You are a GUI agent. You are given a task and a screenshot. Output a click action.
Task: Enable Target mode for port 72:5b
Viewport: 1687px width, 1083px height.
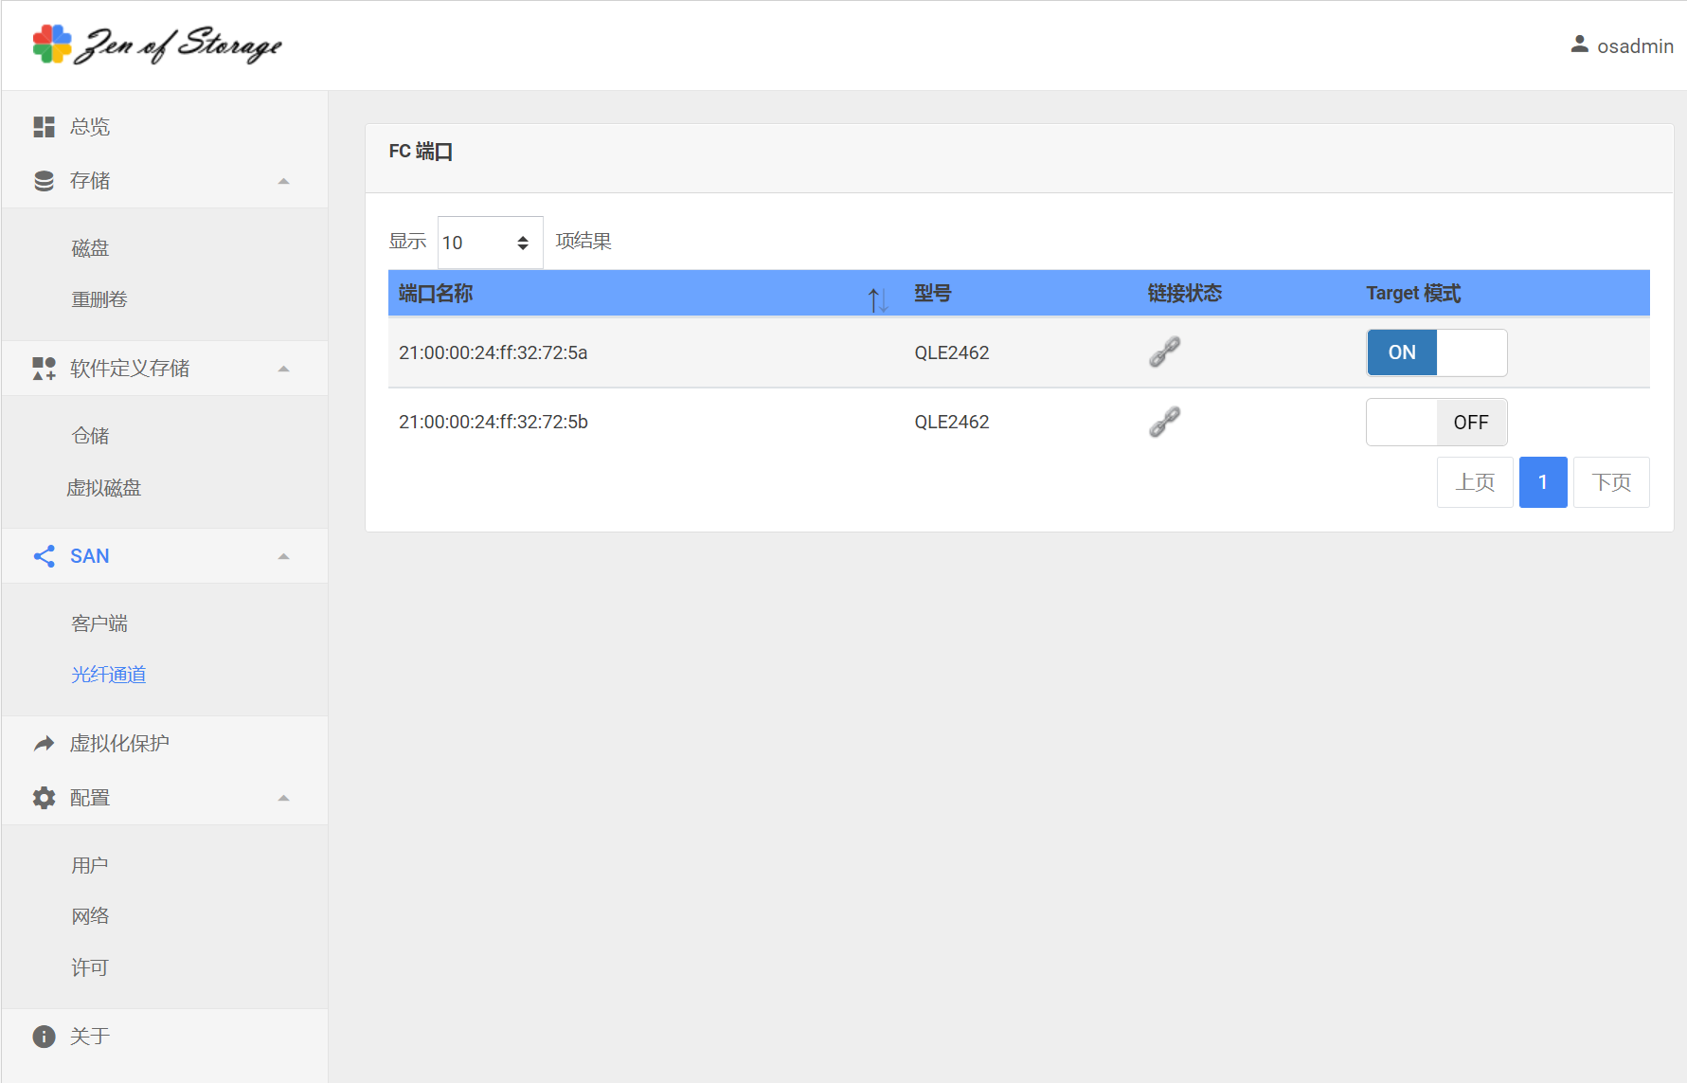pyautogui.click(x=1436, y=423)
